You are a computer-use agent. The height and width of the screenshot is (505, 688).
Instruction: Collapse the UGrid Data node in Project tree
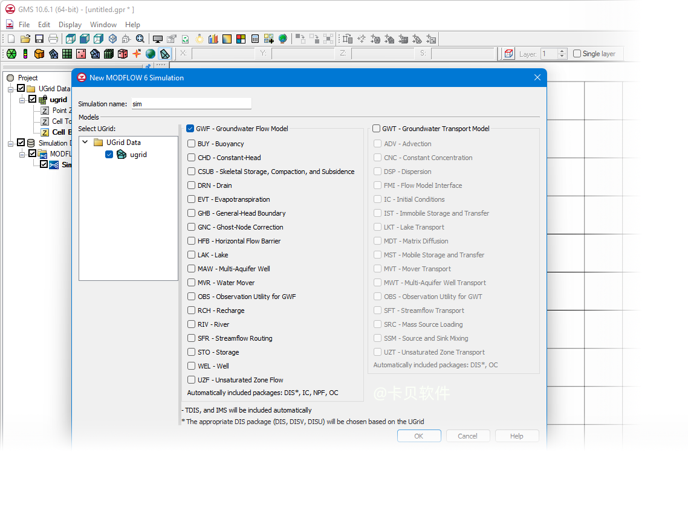point(10,89)
